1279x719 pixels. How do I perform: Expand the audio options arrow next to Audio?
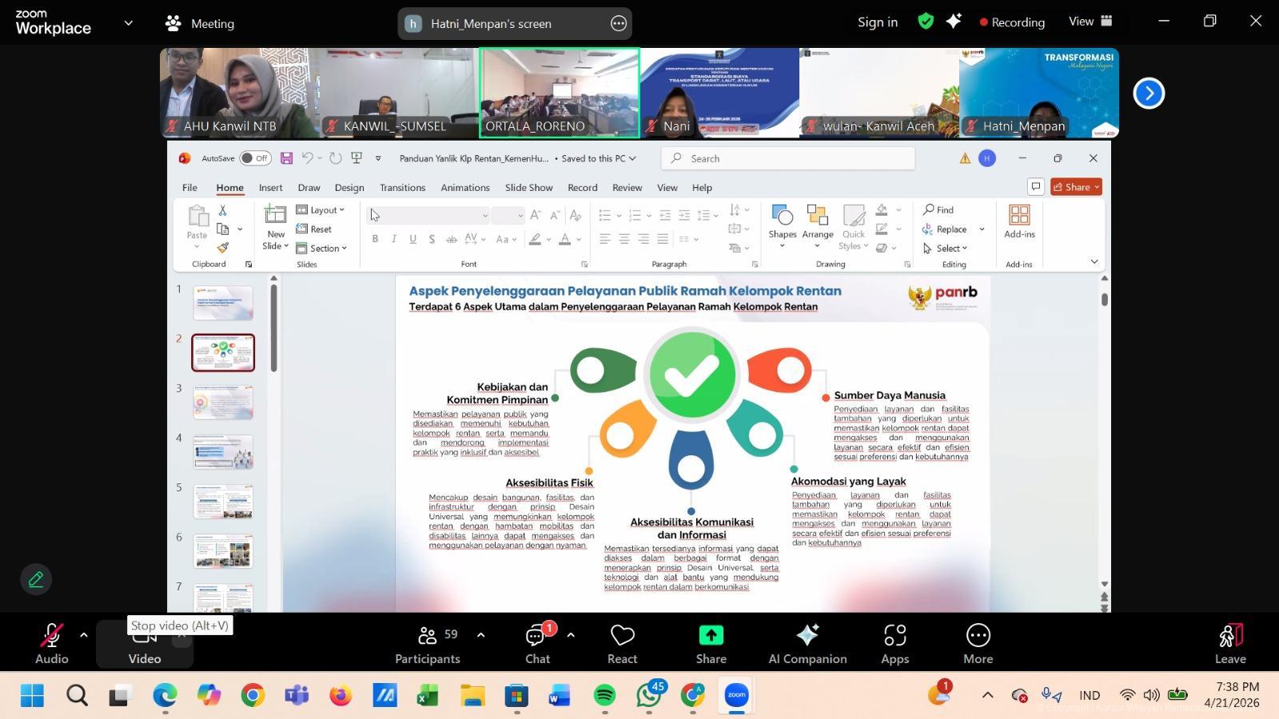(x=83, y=635)
